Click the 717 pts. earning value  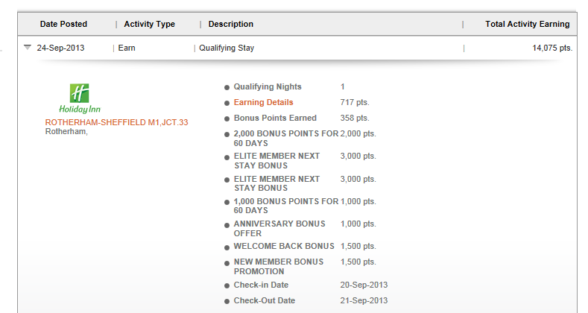coord(355,102)
